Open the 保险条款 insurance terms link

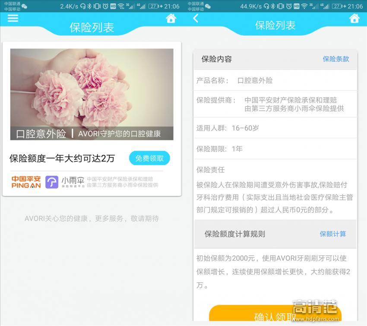coord(336,59)
